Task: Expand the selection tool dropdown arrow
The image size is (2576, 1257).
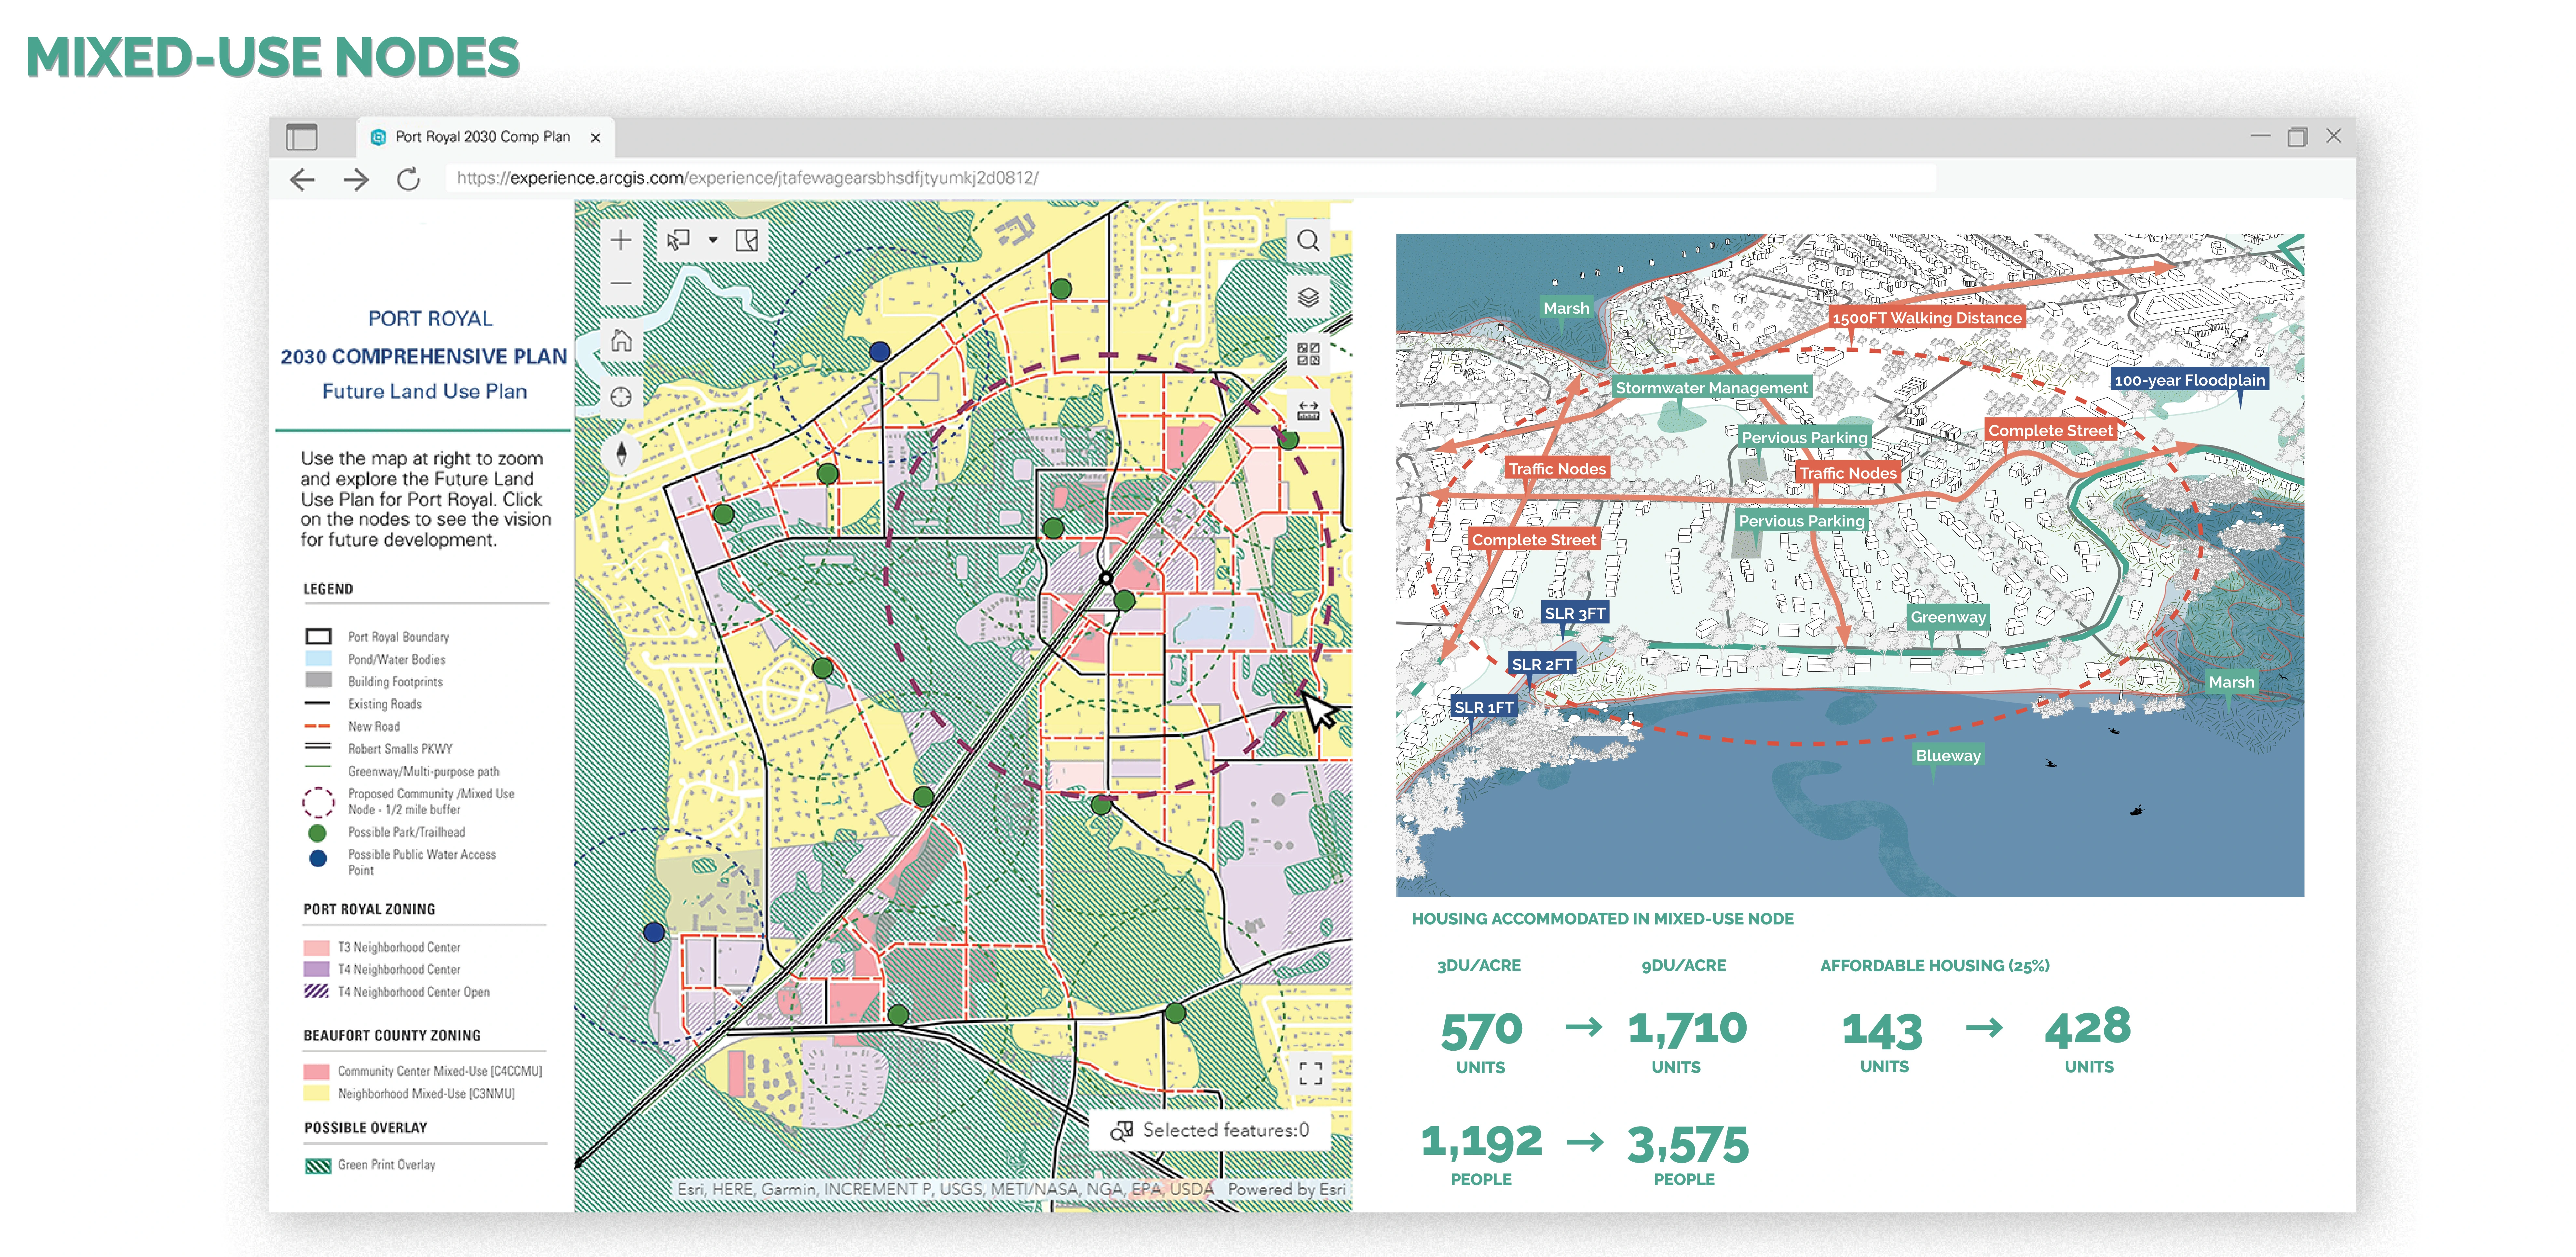Action: click(713, 240)
